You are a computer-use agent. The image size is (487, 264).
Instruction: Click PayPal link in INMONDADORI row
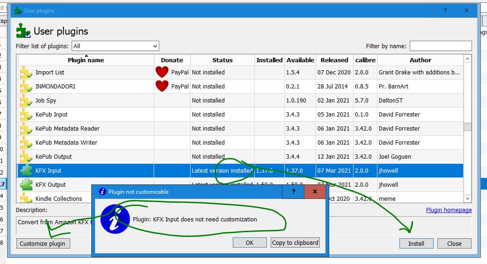[180, 86]
